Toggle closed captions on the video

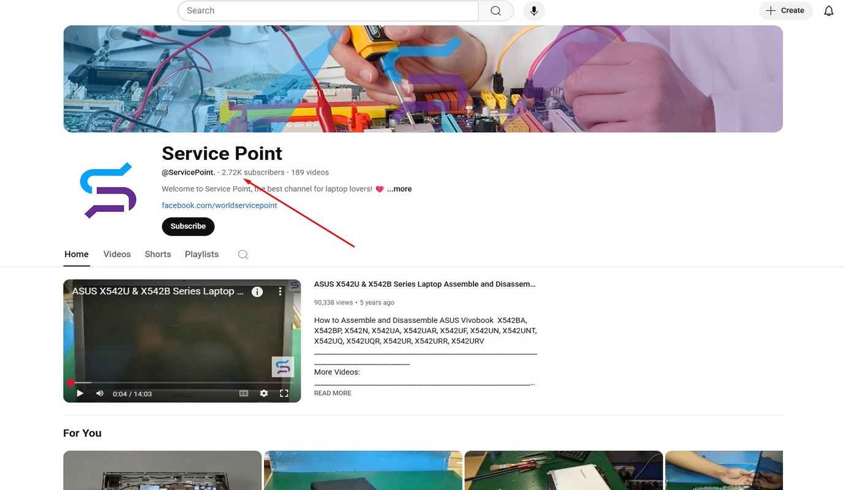tap(244, 393)
